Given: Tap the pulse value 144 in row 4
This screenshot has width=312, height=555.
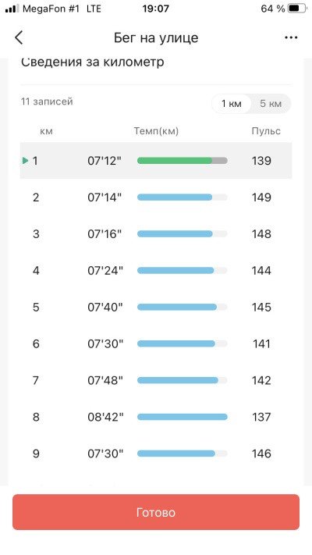Looking at the screenshot, I should click(261, 270).
